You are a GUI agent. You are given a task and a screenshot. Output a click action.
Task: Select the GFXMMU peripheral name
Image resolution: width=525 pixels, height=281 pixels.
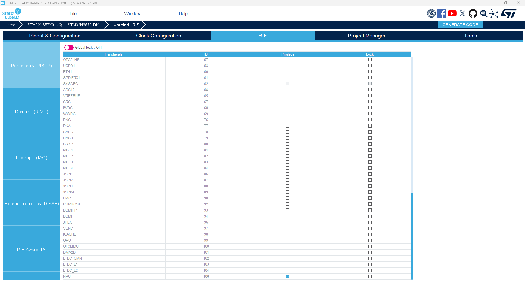click(71, 246)
